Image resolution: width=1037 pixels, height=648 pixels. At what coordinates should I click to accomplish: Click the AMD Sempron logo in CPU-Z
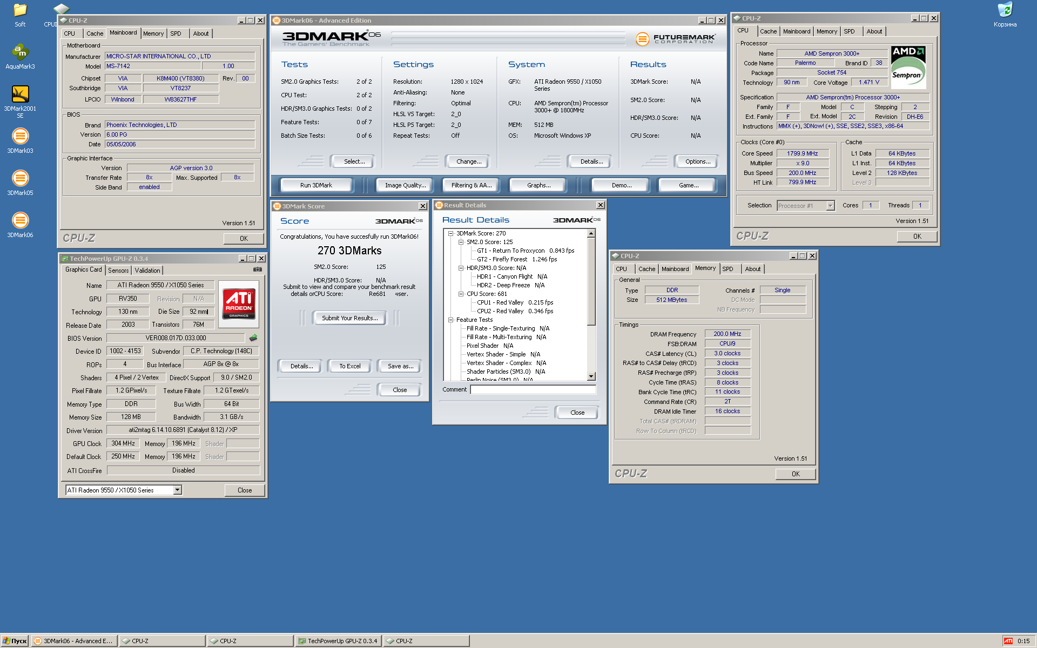point(907,67)
